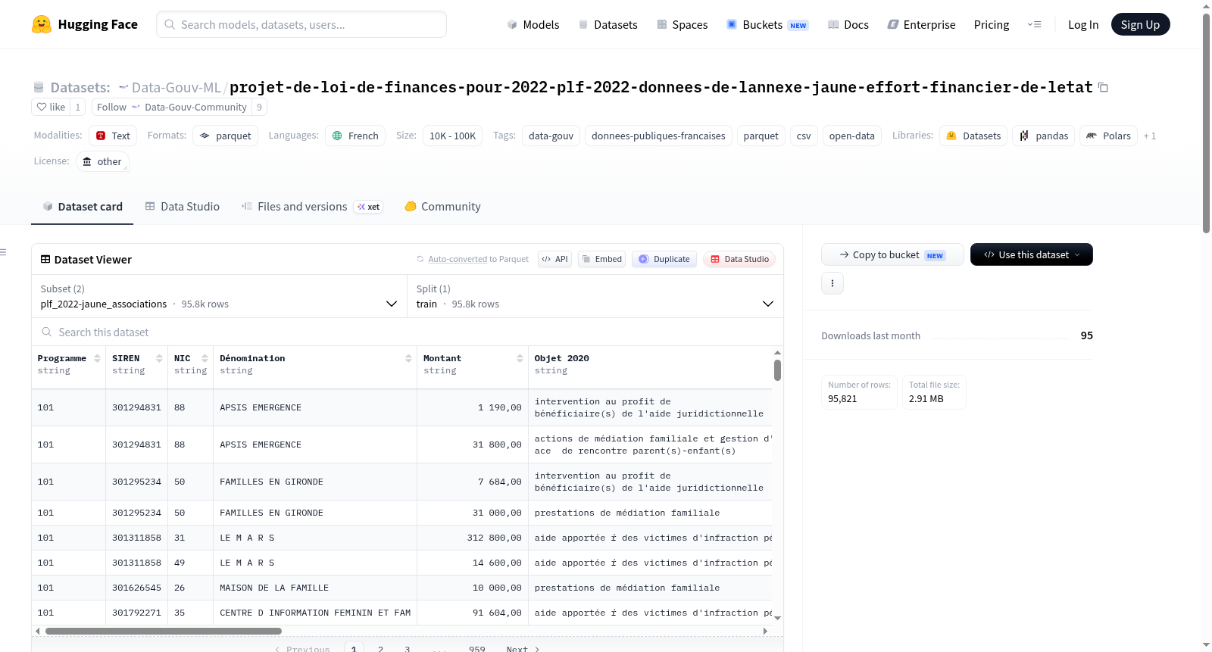
Task: Click the csv tag
Action: (x=804, y=136)
